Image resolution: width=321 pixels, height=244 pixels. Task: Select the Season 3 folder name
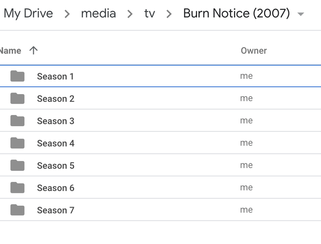tap(55, 121)
